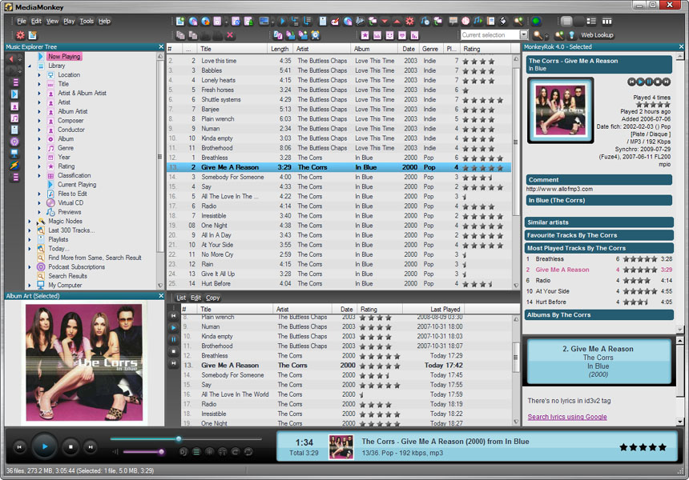689x480 pixels.
Task: Collapse the Library node in the tree
Action: (x=30, y=66)
